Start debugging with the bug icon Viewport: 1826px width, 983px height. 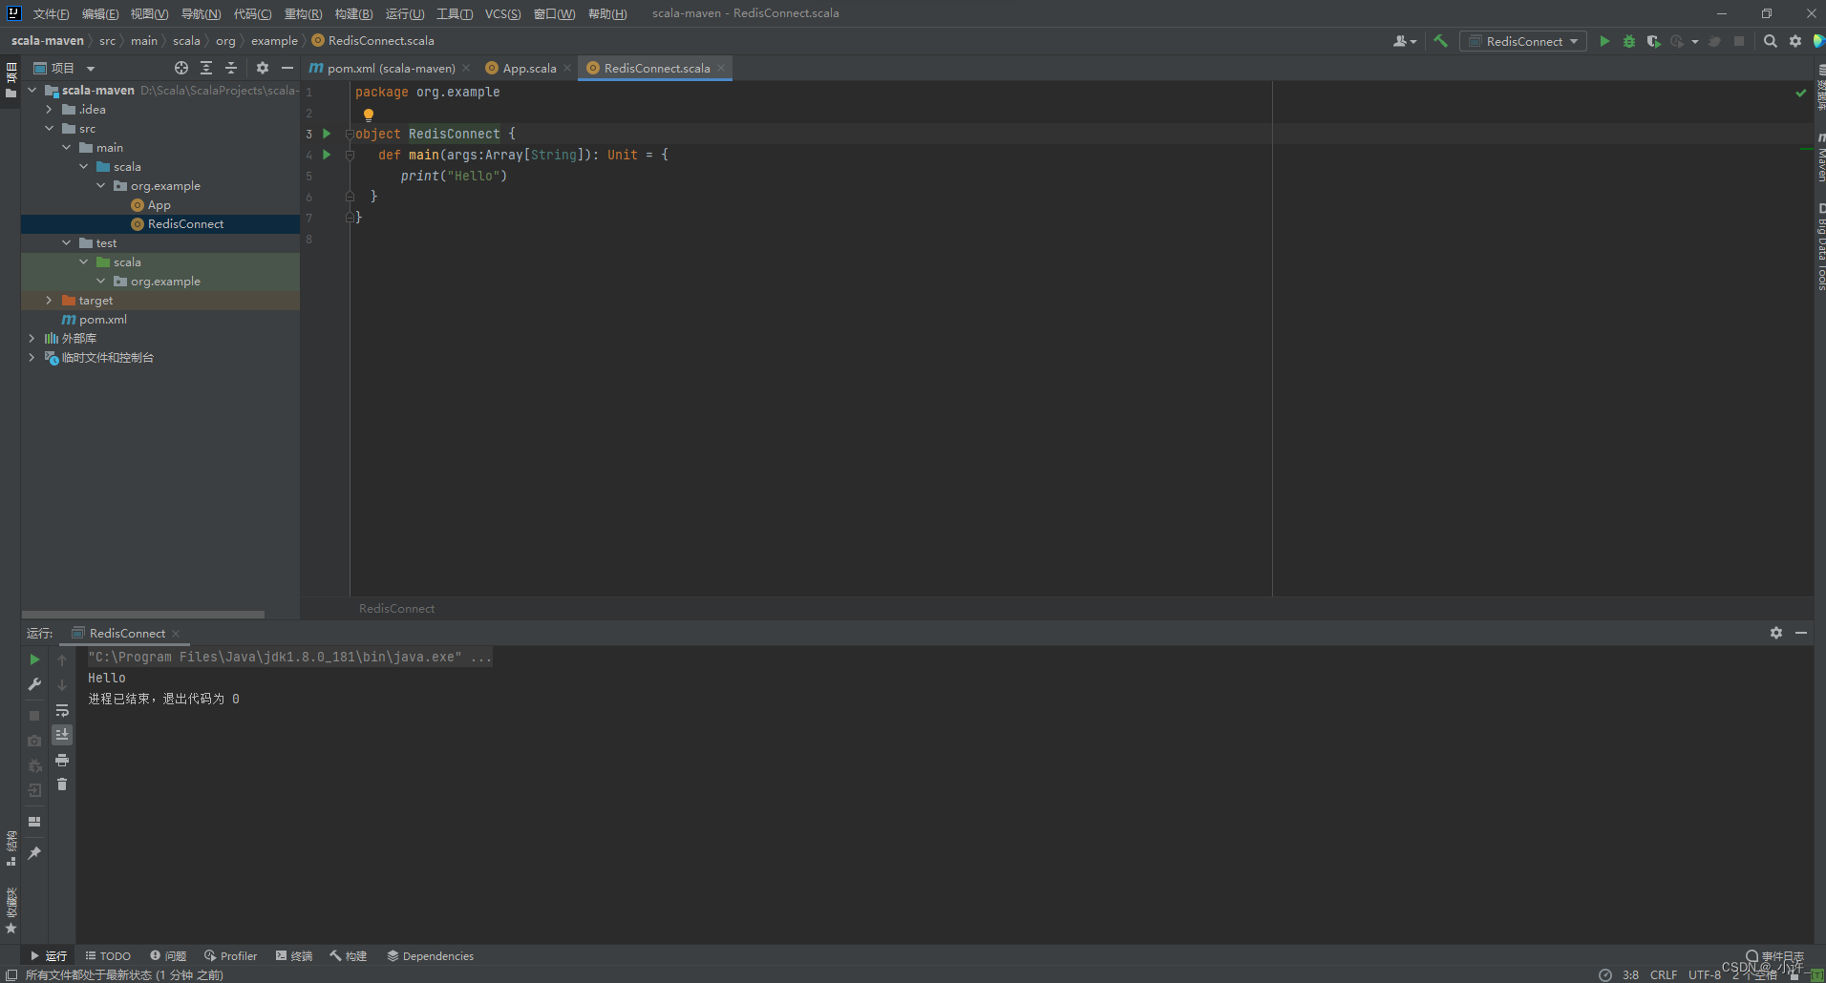coord(1629,41)
